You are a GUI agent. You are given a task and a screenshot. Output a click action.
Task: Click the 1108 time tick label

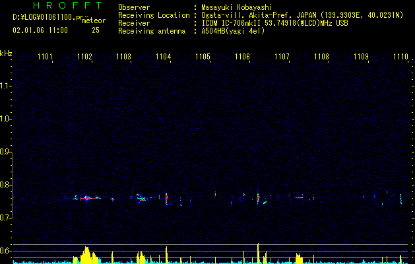coord(321,57)
